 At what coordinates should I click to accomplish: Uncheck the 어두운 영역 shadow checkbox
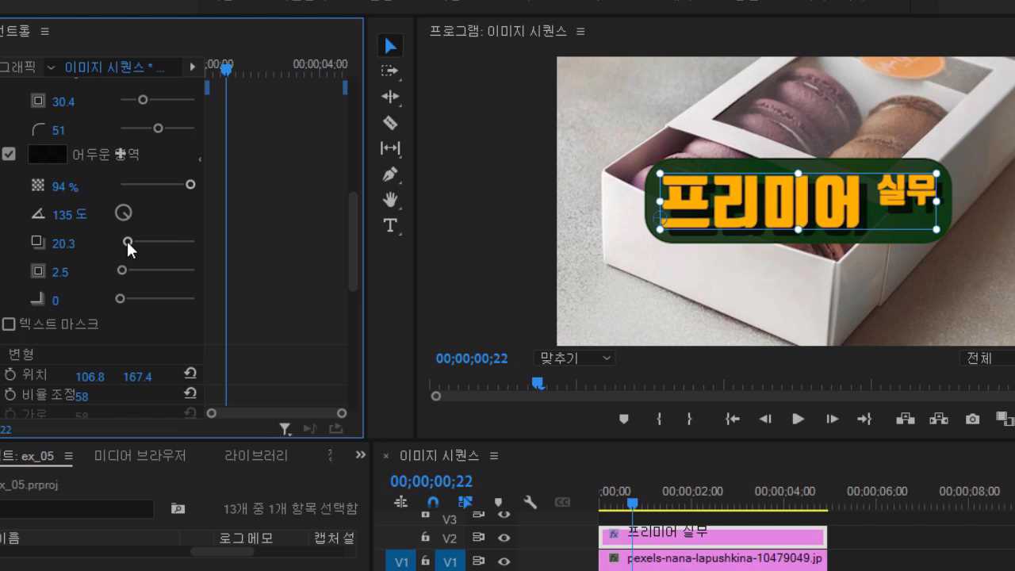(9, 154)
